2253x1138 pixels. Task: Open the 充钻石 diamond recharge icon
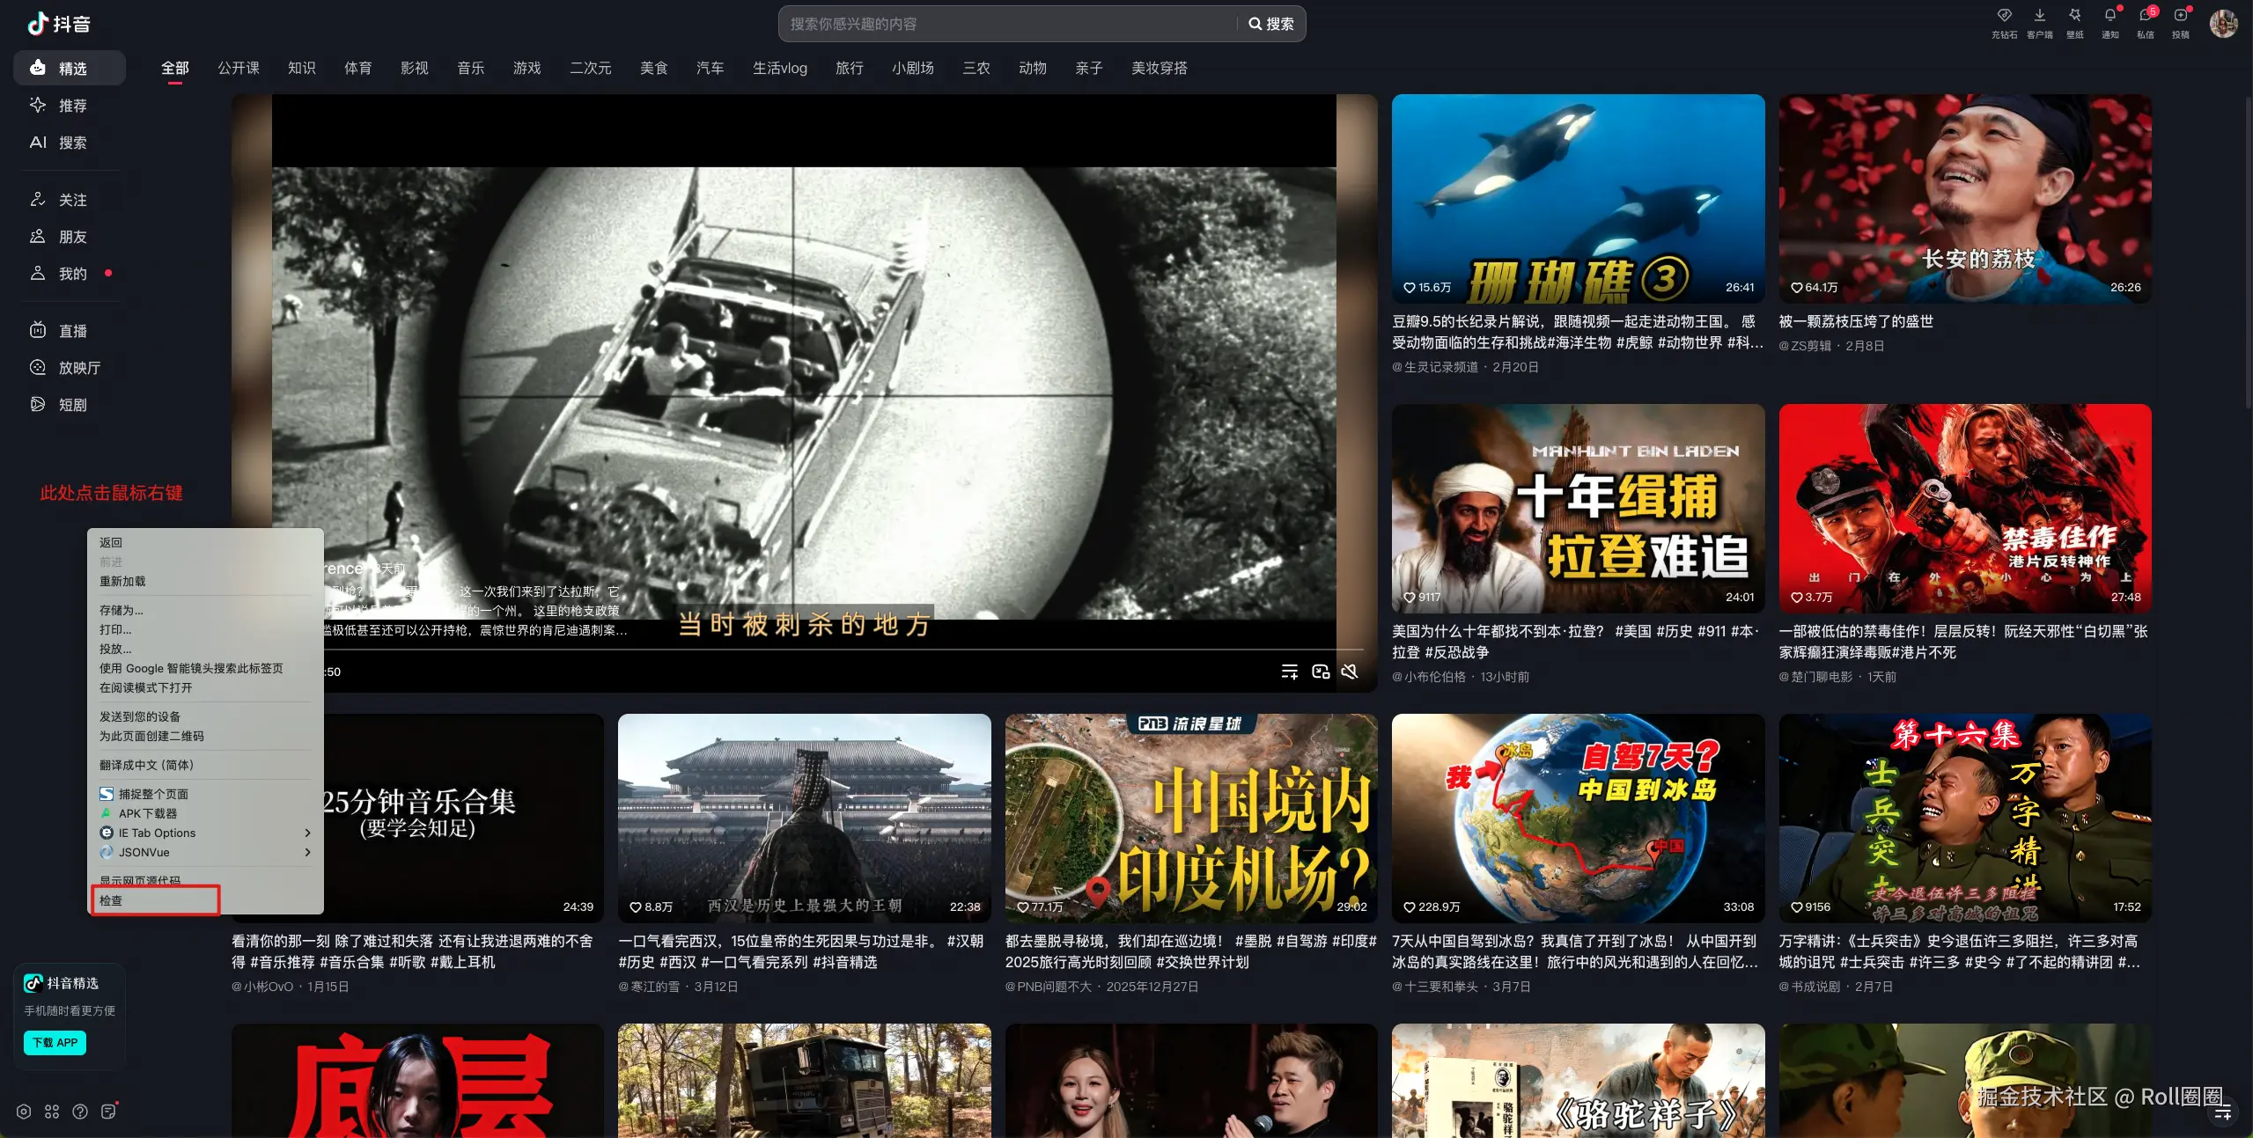(x=2004, y=16)
